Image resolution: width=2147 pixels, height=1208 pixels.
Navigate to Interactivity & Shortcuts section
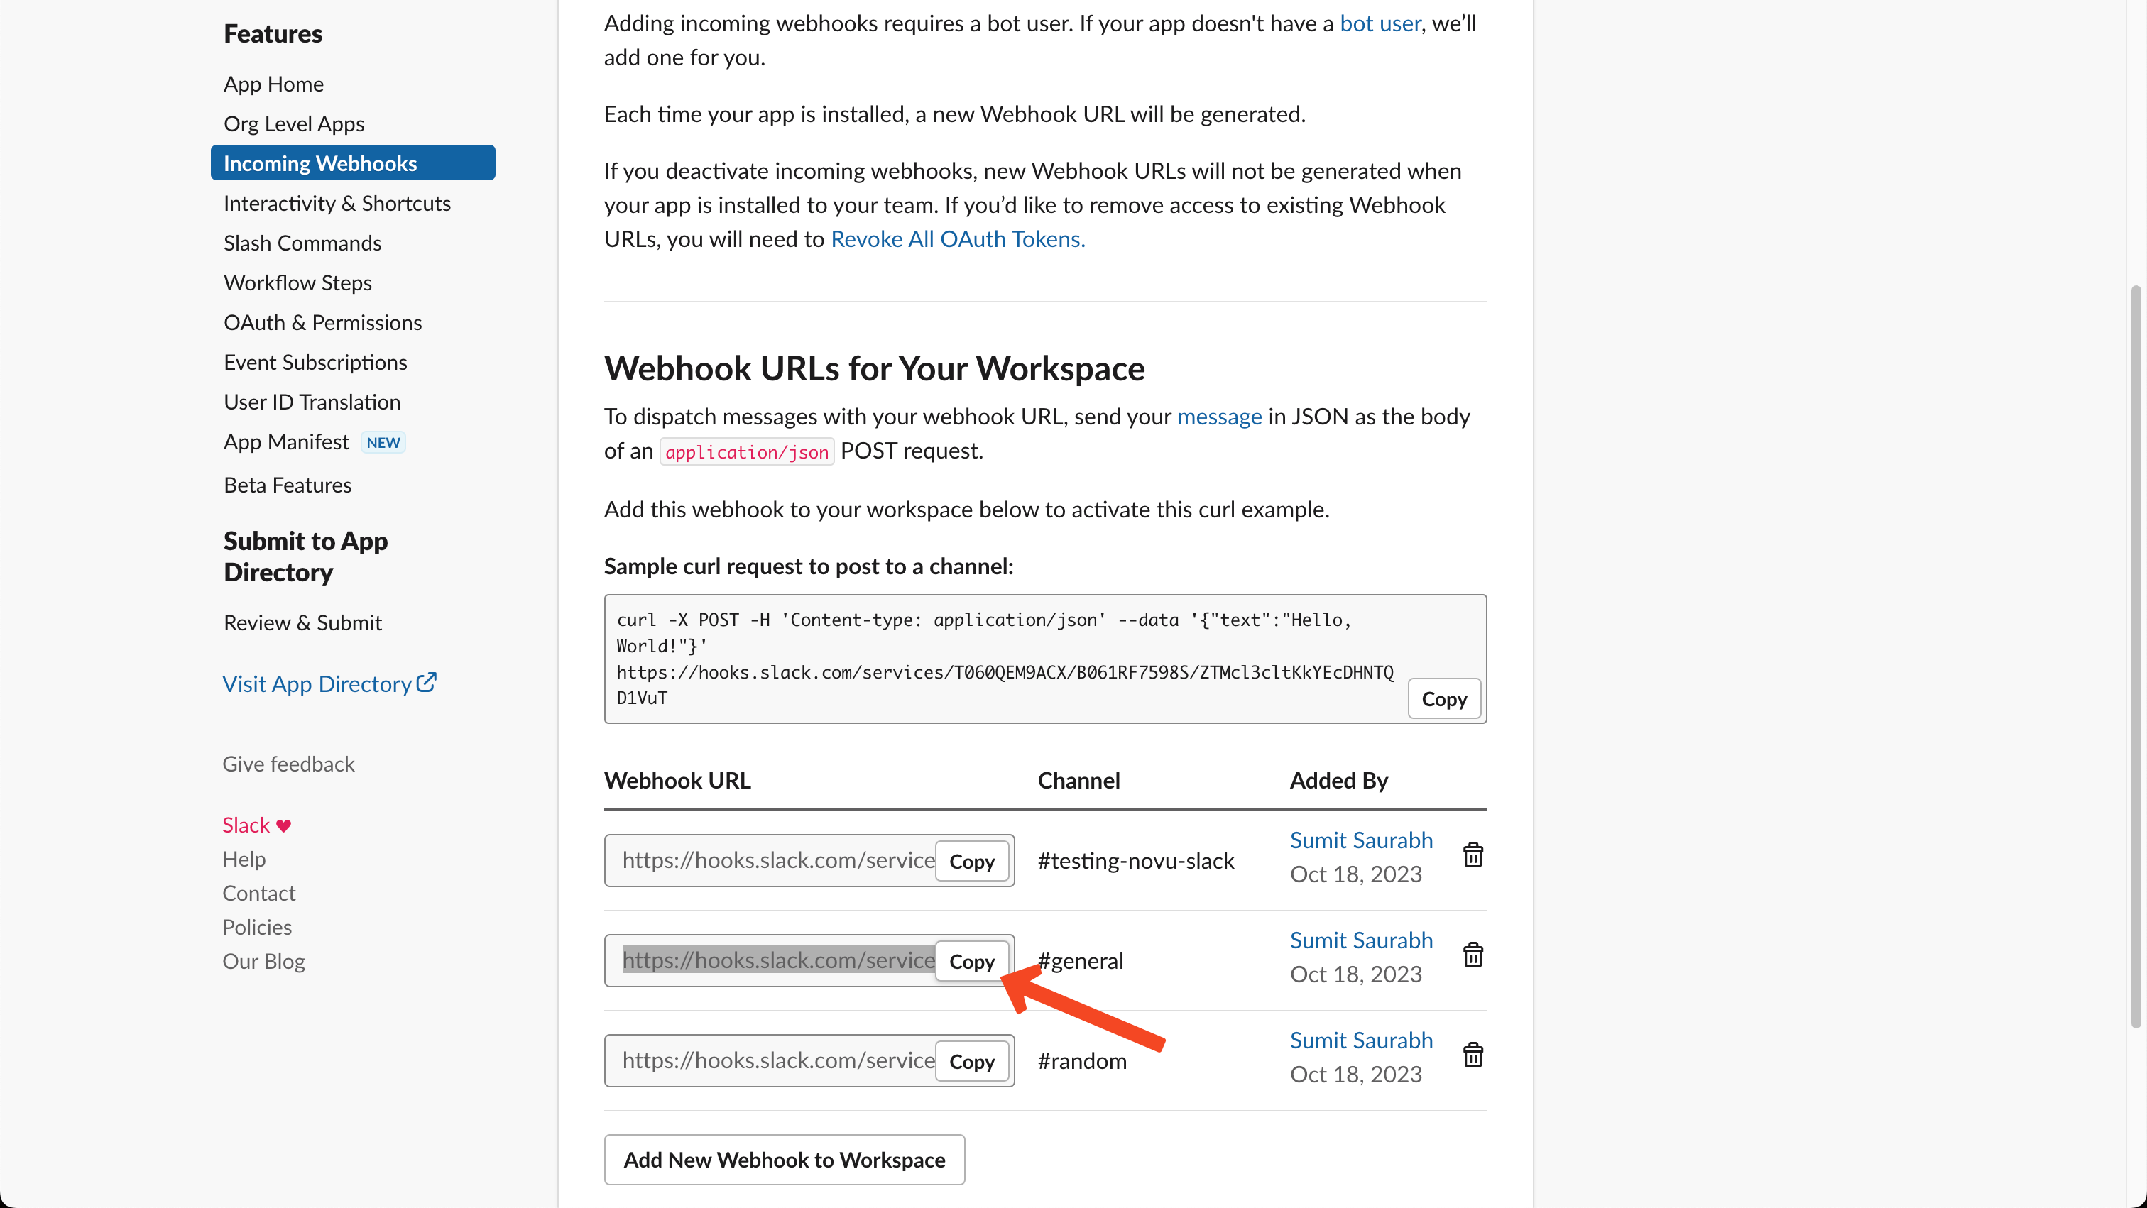coord(338,202)
